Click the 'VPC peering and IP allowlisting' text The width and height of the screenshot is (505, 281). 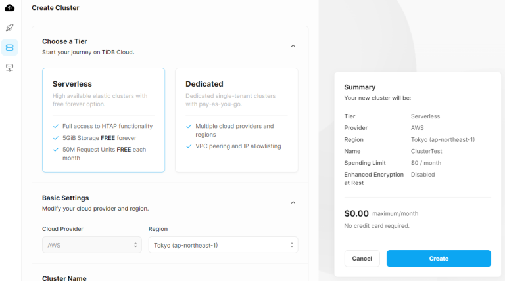pyautogui.click(x=238, y=146)
